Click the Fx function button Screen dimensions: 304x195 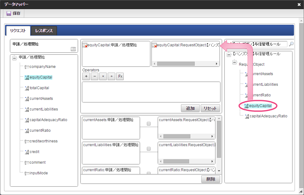coord(120,76)
